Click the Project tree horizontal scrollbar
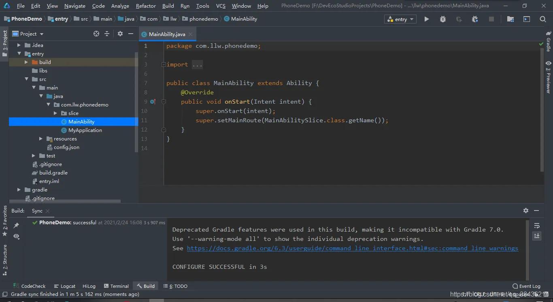The height and width of the screenshot is (302, 553). [65, 201]
